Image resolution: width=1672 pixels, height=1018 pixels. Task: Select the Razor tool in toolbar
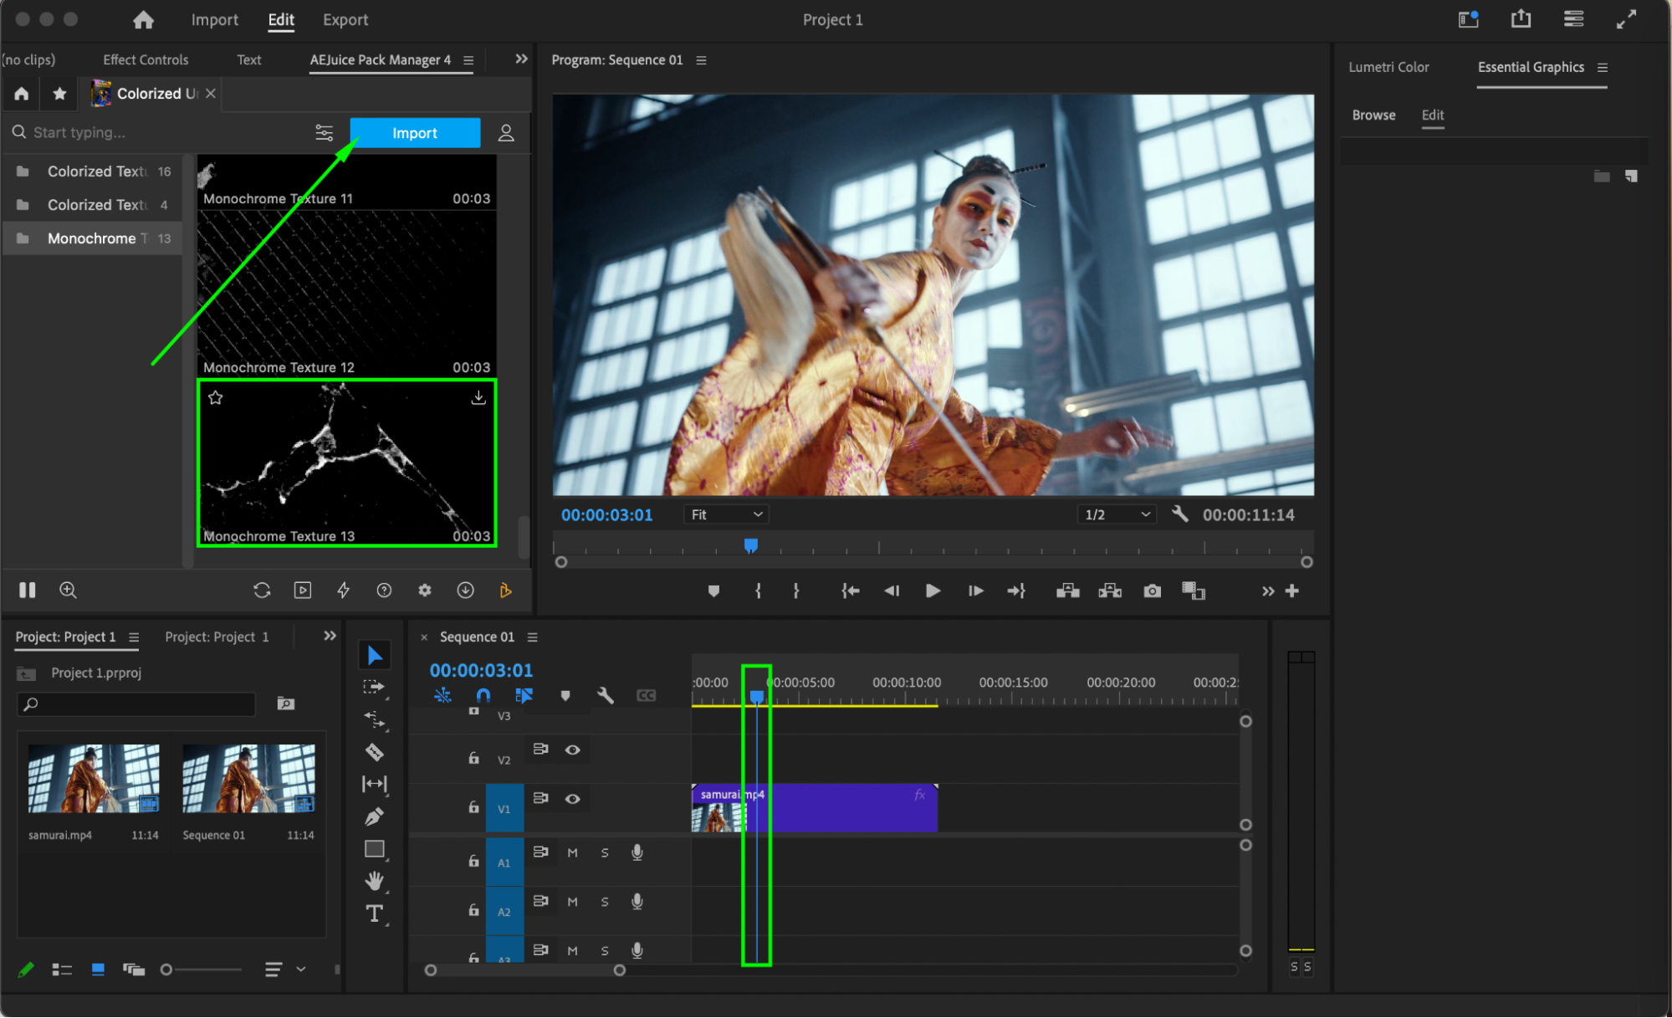point(374,752)
